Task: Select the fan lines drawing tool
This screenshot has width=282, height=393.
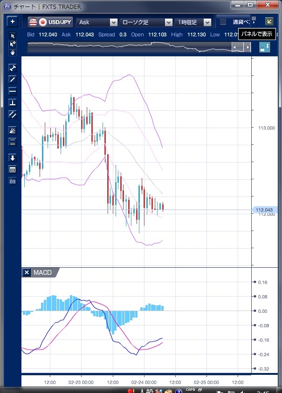Action: point(13,130)
